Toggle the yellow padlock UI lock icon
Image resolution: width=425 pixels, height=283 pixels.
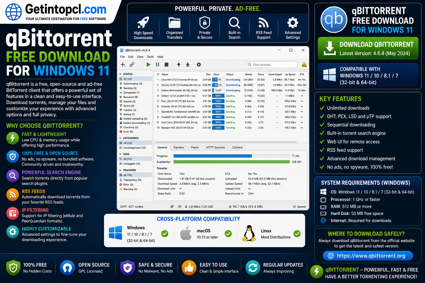(x=304, y=65)
